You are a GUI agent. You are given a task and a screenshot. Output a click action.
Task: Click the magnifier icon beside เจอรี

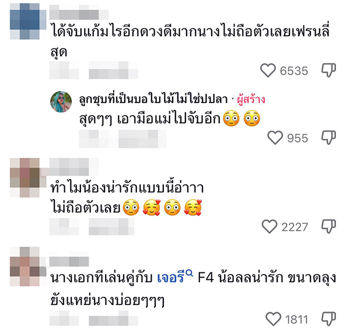(x=189, y=273)
